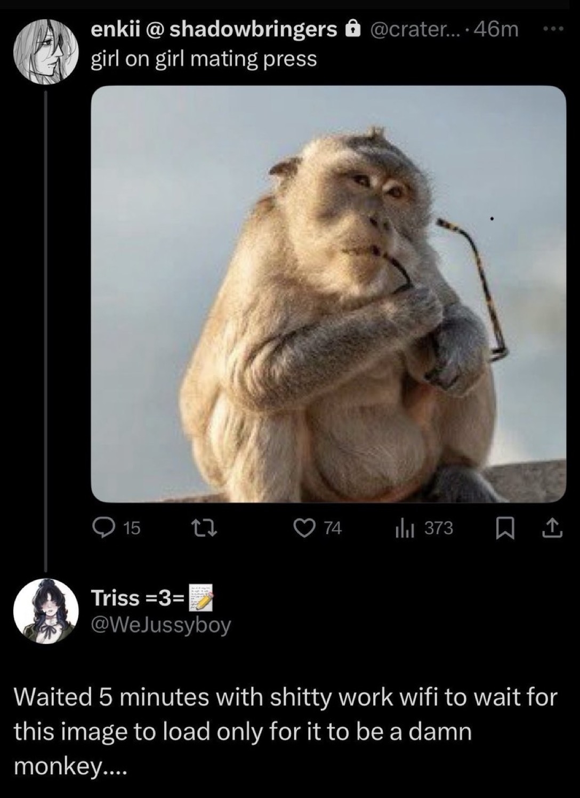Click the 74 likes count
The width and height of the screenshot is (580, 798).
pyautogui.click(x=333, y=528)
